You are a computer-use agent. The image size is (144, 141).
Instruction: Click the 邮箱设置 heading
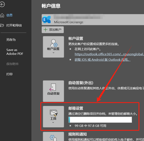click(76, 108)
